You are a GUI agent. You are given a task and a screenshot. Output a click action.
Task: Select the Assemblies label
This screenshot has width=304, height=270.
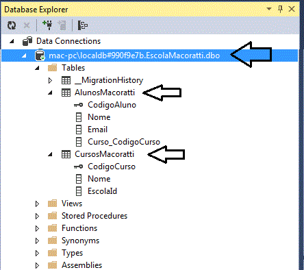(x=82, y=265)
